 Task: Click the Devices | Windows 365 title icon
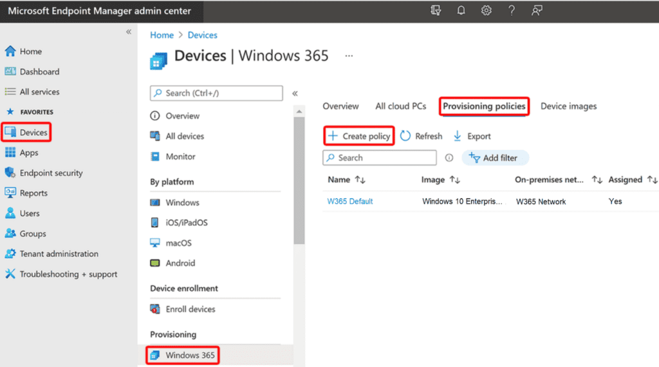point(159,61)
